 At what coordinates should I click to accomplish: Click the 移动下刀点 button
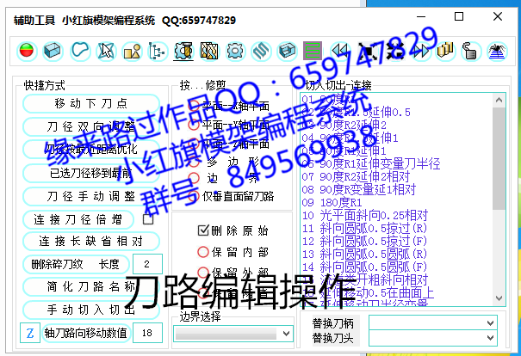91,103
